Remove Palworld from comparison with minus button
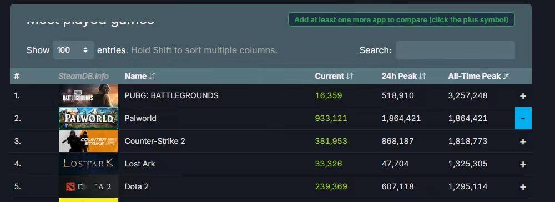The width and height of the screenshot is (555, 202). (x=523, y=118)
